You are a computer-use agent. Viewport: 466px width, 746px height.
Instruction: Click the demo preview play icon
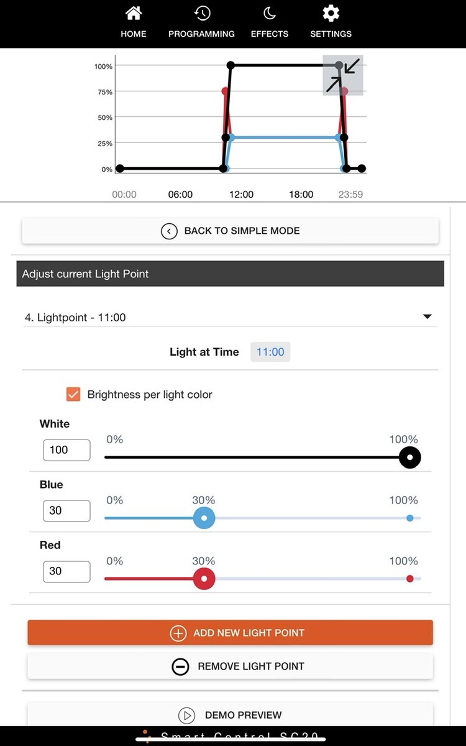186,716
